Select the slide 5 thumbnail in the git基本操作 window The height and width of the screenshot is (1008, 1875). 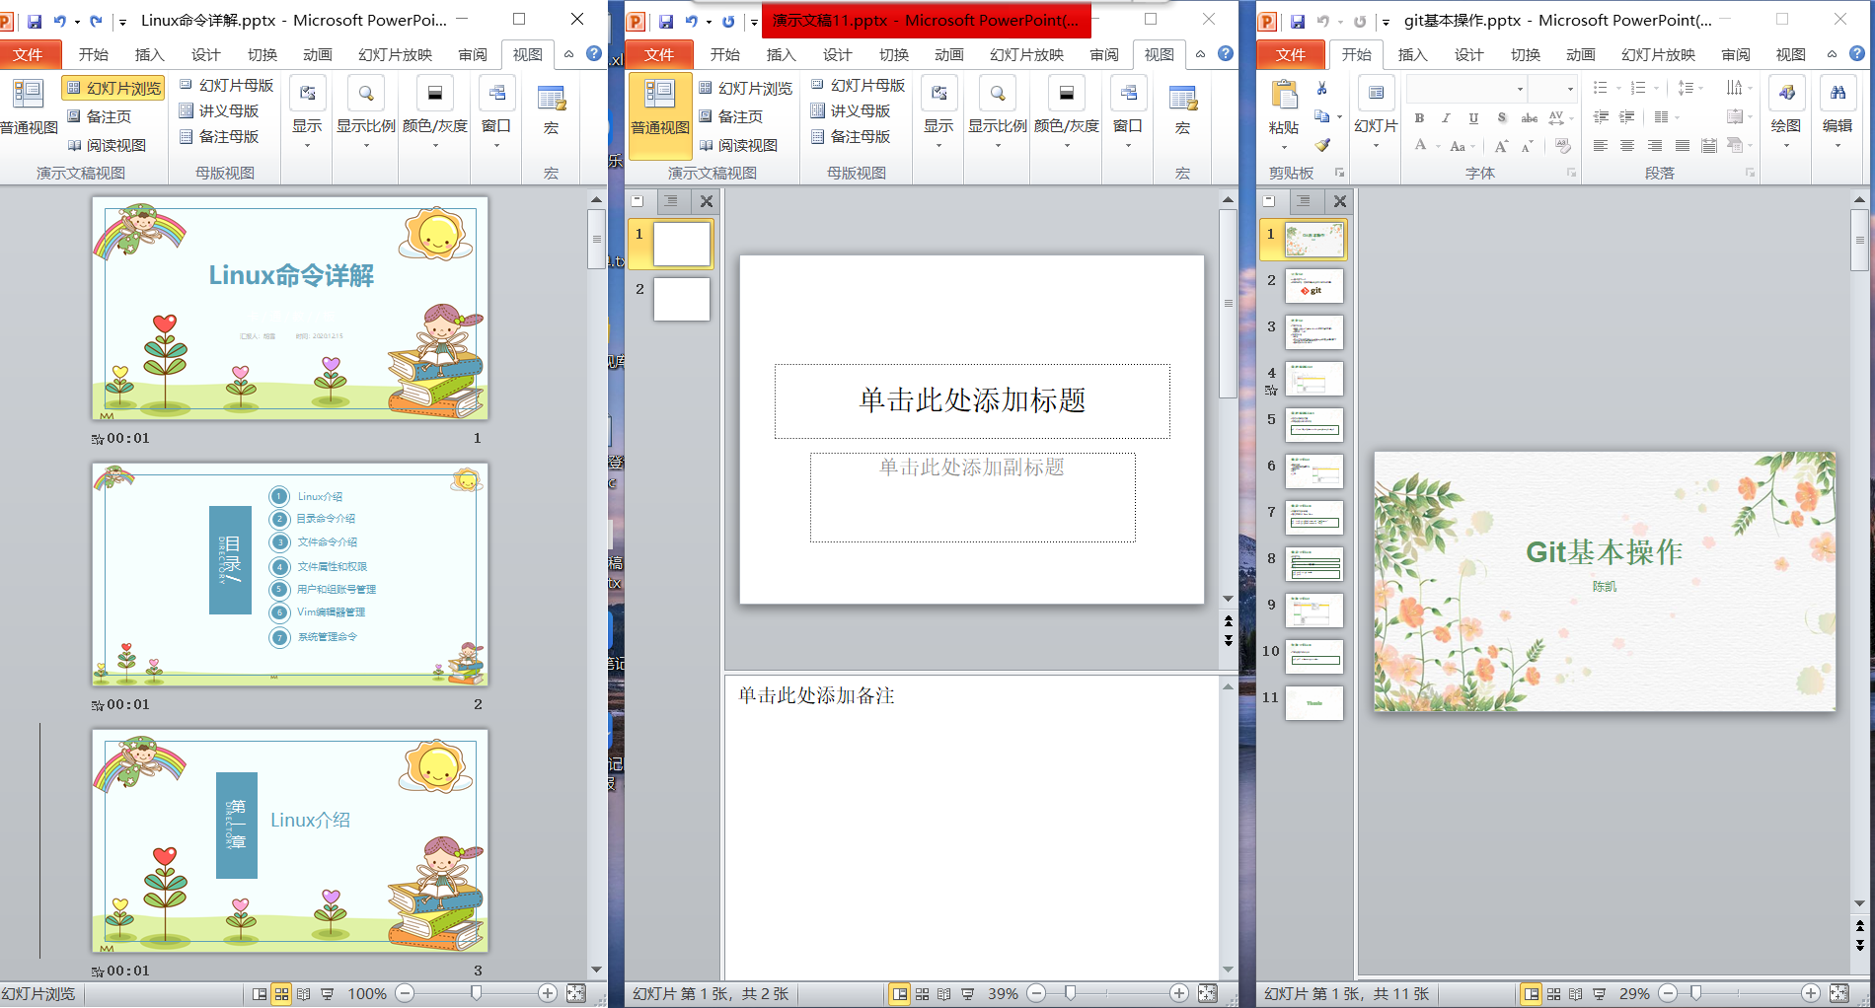1313,425
